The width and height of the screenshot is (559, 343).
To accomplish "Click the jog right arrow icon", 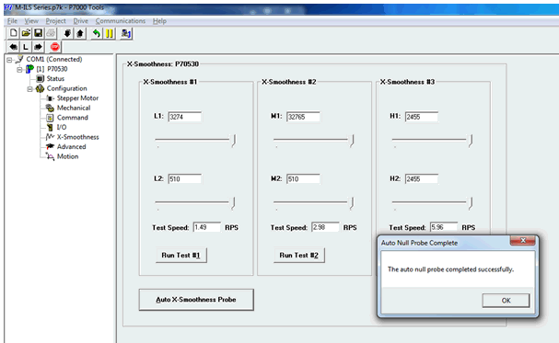I will pyautogui.click(x=38, y=47).
